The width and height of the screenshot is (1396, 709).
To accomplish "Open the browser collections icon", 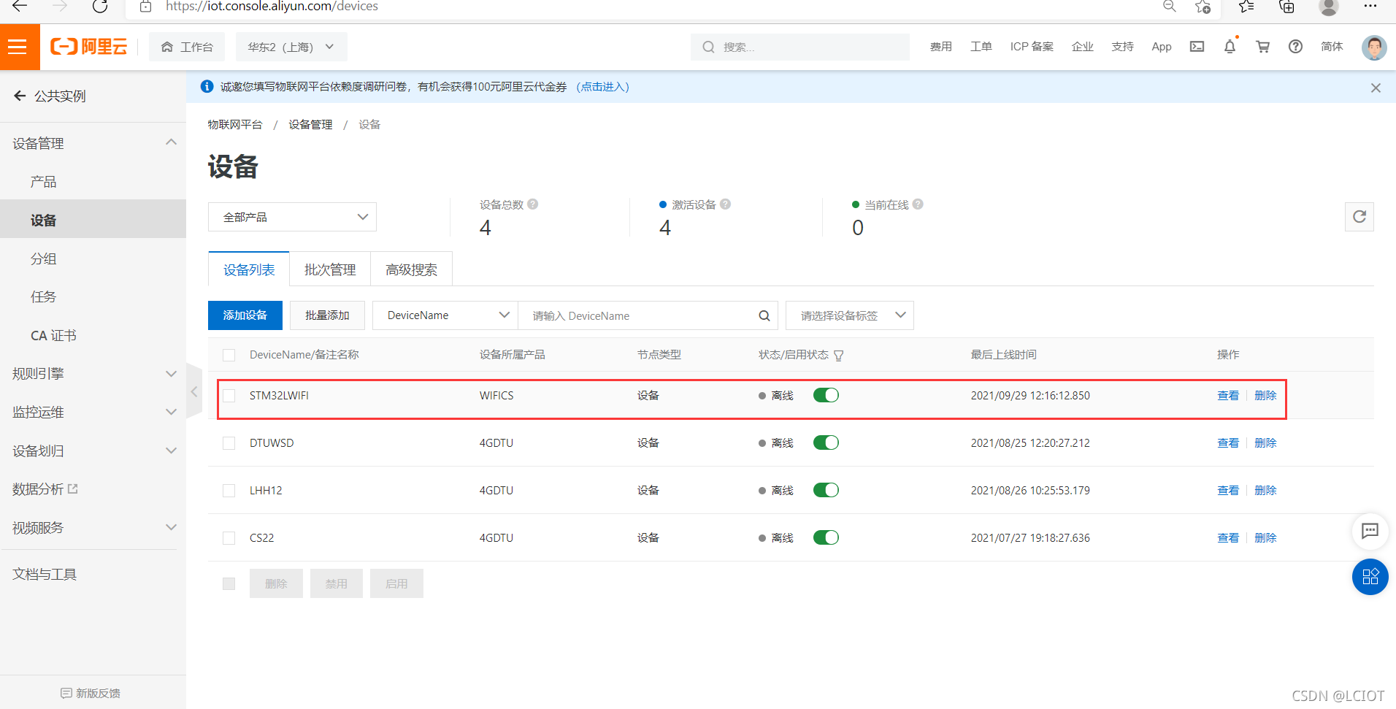I will [1286, 7].
